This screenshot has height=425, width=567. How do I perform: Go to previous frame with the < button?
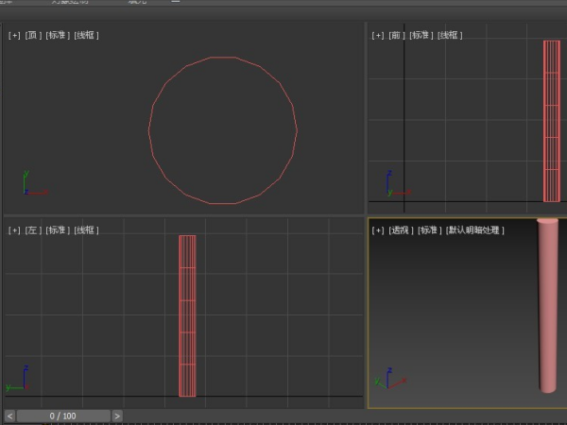pos(9,416)
